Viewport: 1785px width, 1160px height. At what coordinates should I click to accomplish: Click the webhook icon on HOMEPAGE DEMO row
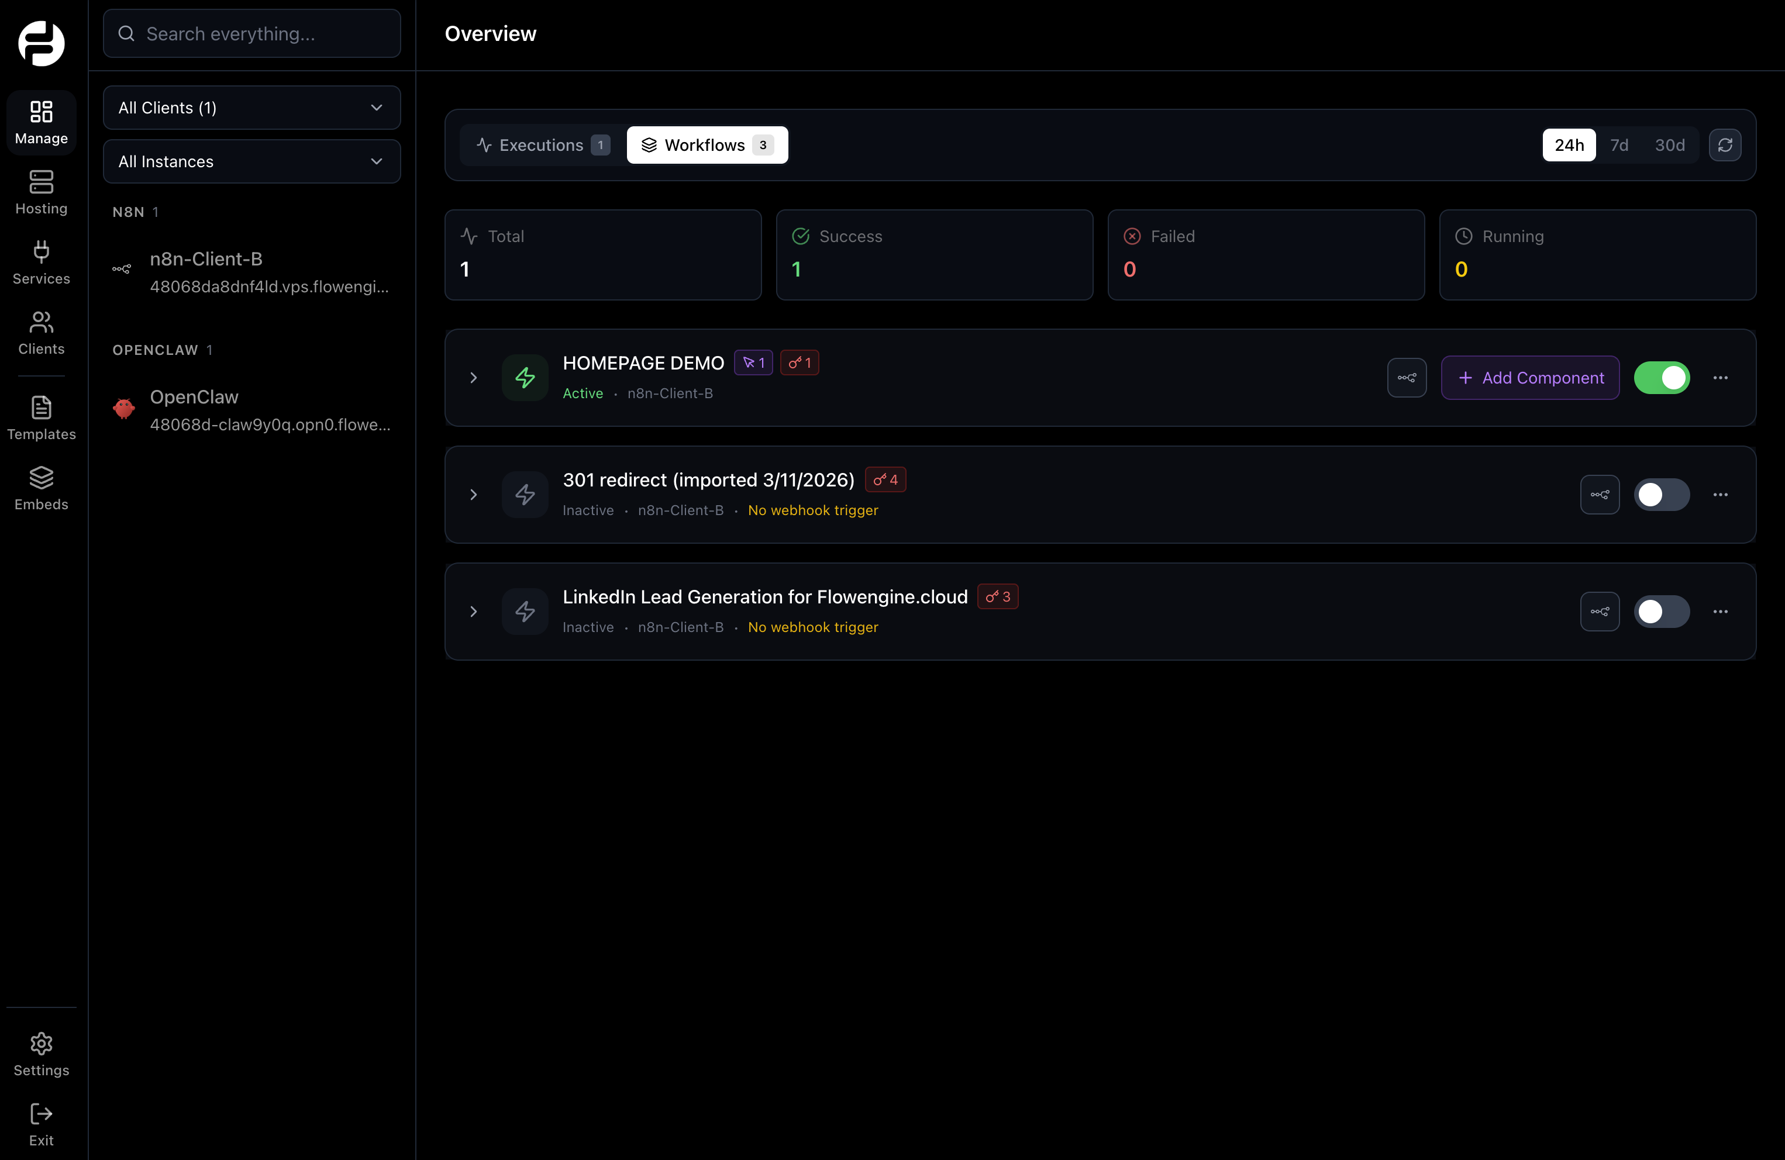(x=1406, y=378)
